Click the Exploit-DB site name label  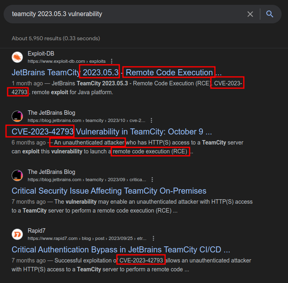coord(41,54)
